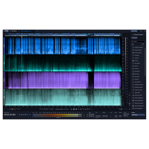Open the All Stems dropdown

(x=15, y=31)
